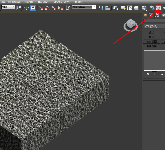Click the 挤出 (Extrude) modifier button
The height and width of the screenshot is (150, 165).
152,32
